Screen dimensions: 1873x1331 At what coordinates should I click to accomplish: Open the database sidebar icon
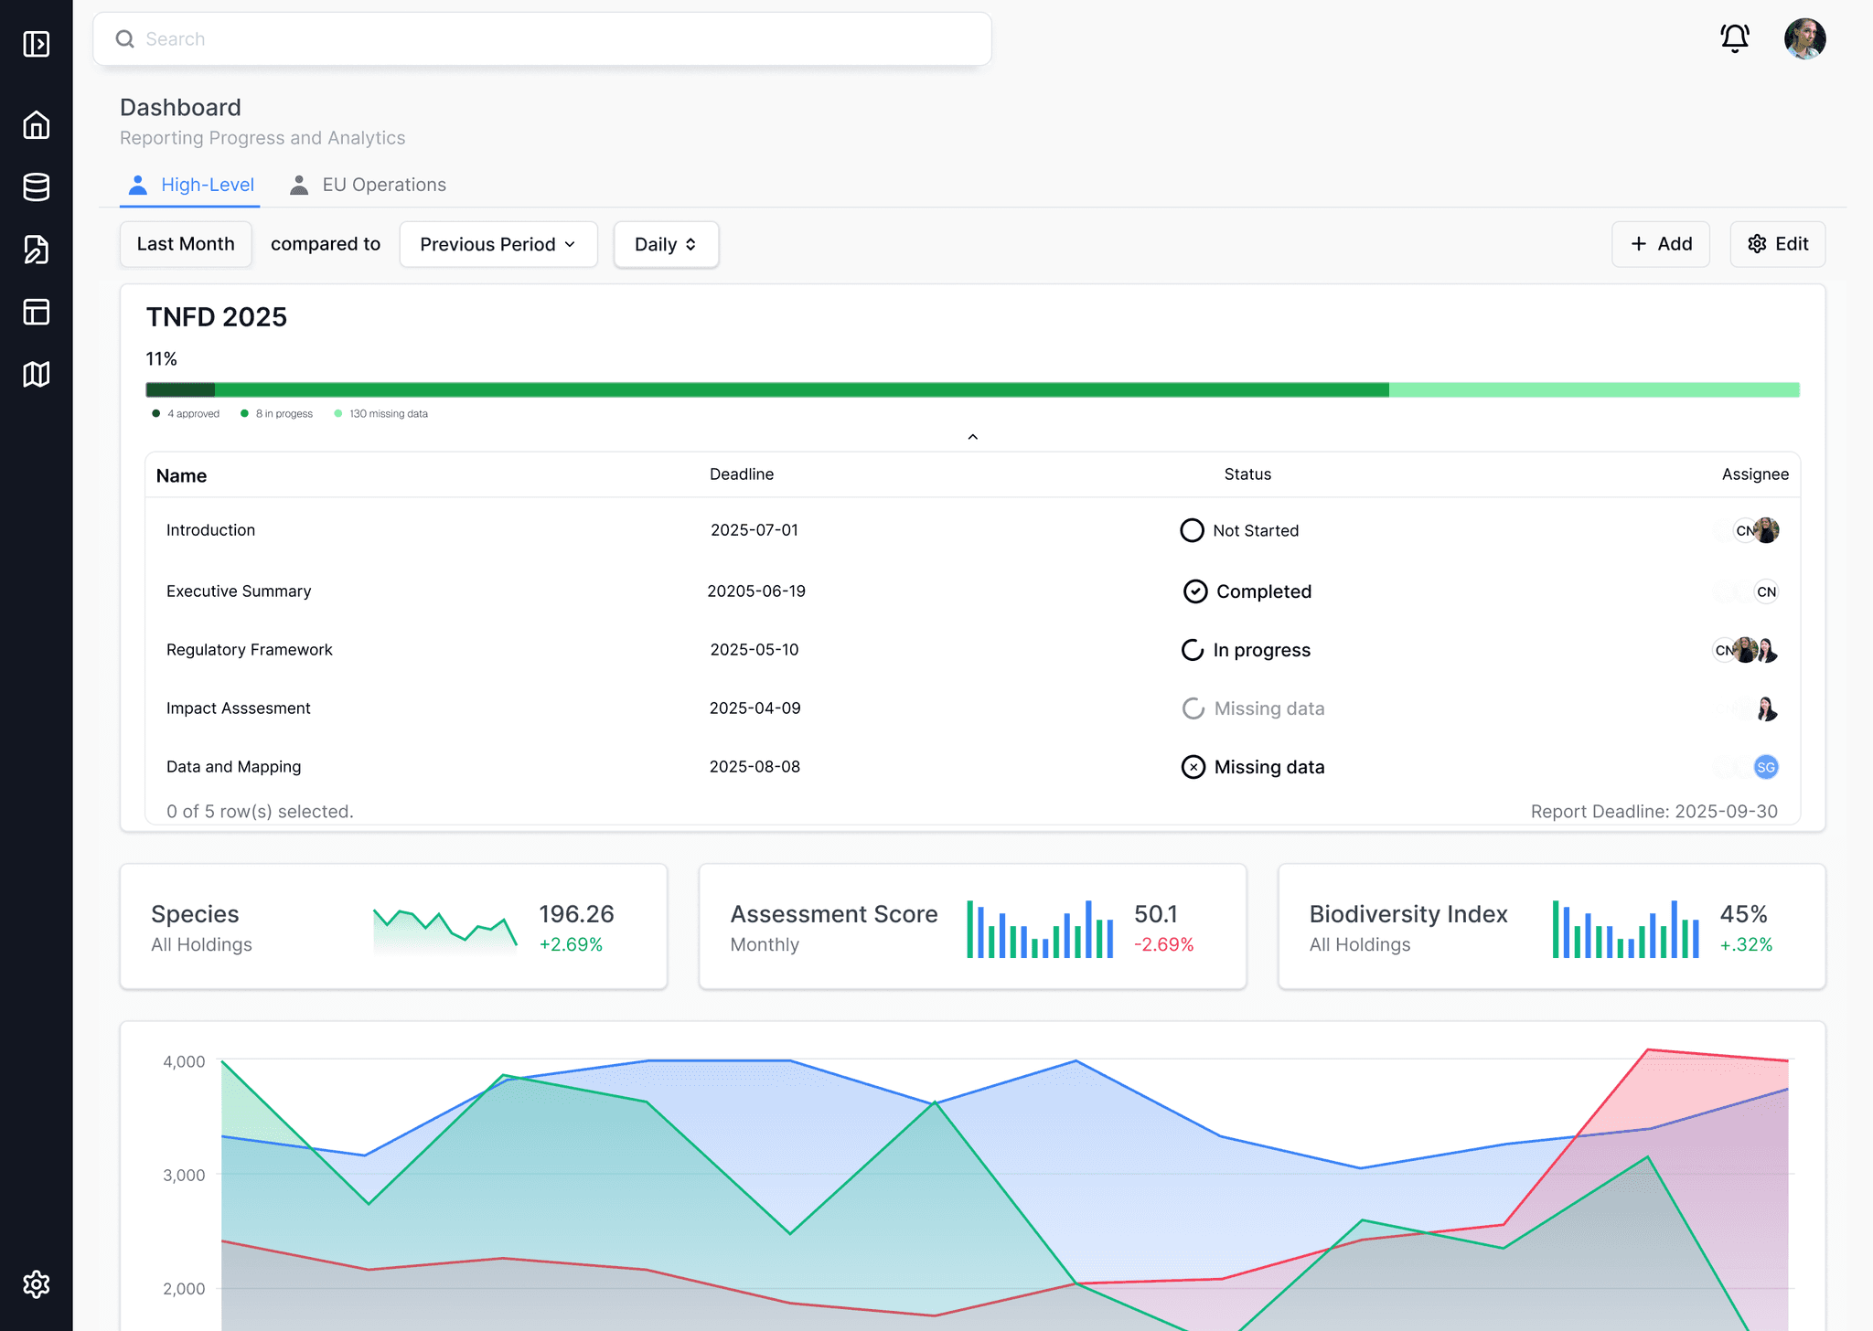pos(37,187)
